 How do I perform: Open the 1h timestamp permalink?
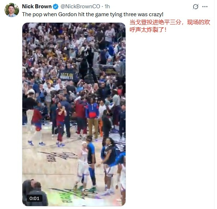pos(107,6)
